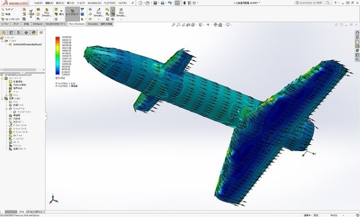Click the pressure color legend bar
The width and height of the screenshot is (360, 217).
coord(58,56)
